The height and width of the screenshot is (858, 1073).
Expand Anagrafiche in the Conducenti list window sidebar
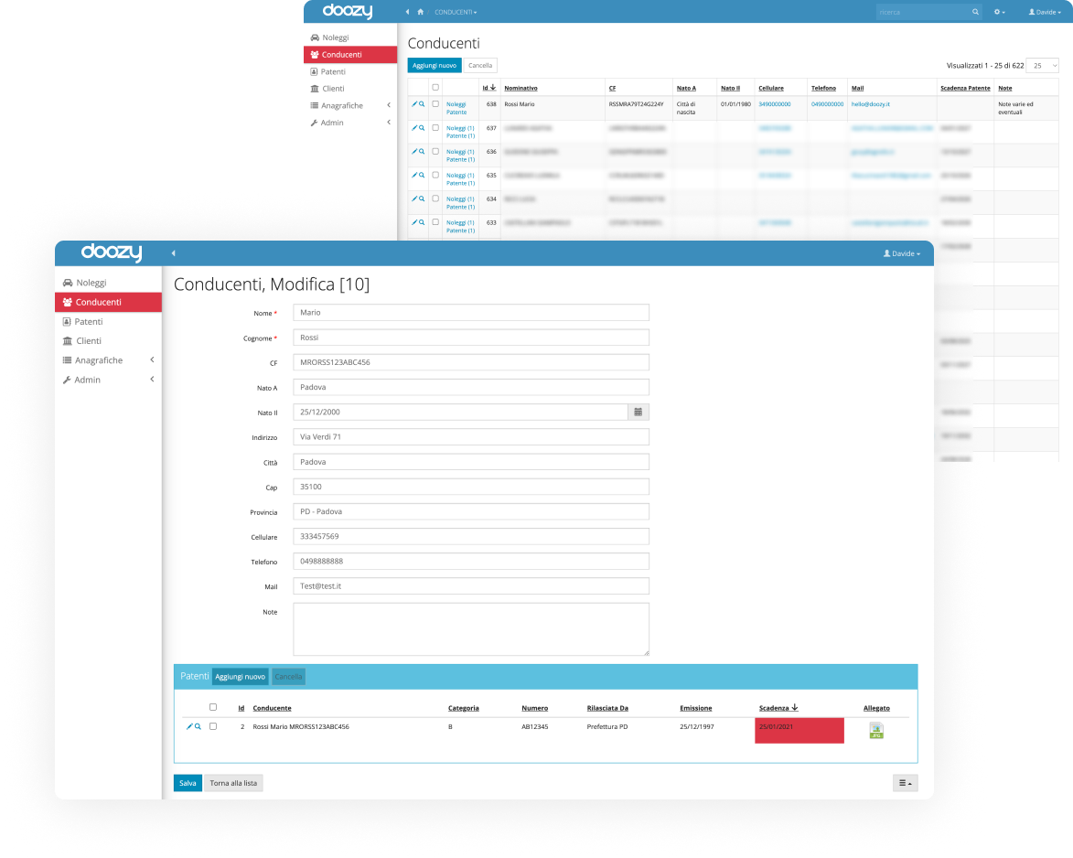350,105
